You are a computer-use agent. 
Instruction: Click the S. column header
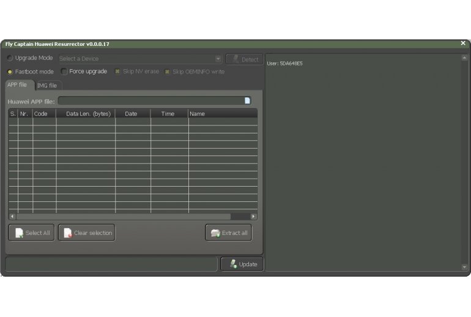pos(13,114)
